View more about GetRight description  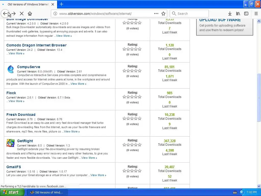pyautogui.click(x=89, y=158)
